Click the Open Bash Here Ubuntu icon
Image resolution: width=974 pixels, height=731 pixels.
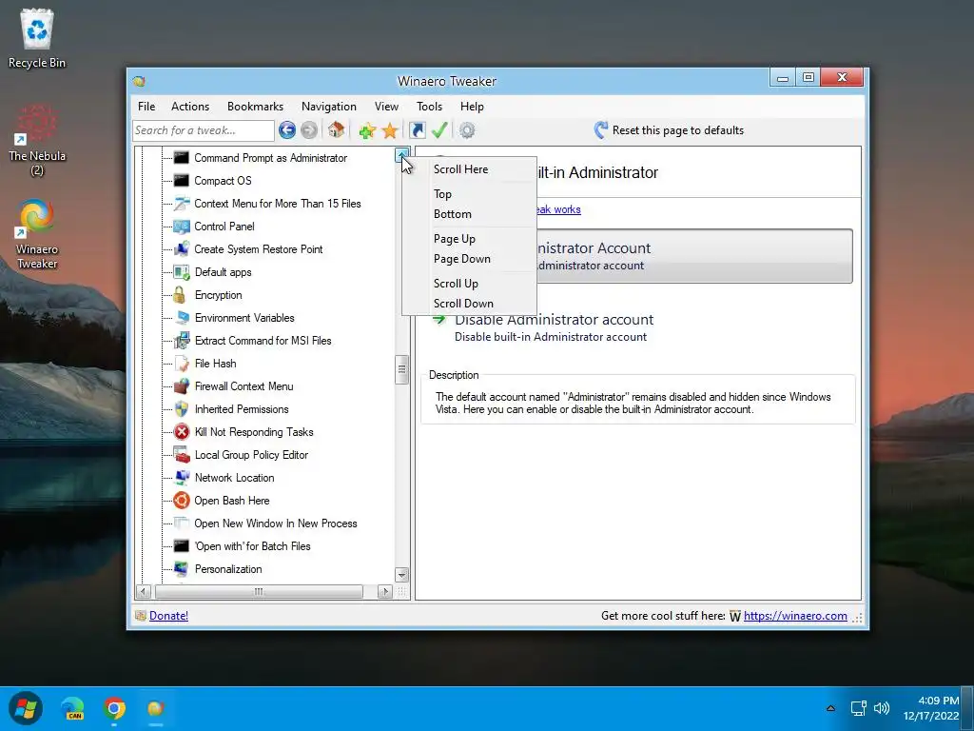pos(182,501)
